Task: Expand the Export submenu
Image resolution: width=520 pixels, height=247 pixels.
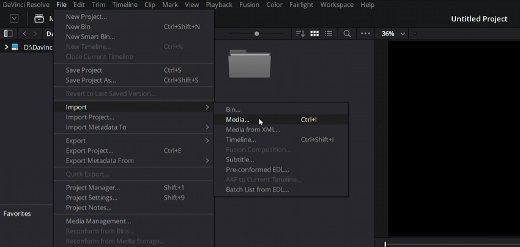Action: point(133,141)
